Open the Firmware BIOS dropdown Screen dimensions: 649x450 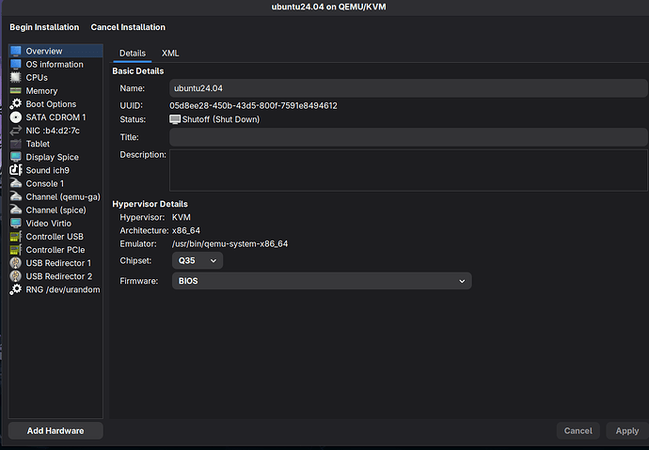pos(322,281)
